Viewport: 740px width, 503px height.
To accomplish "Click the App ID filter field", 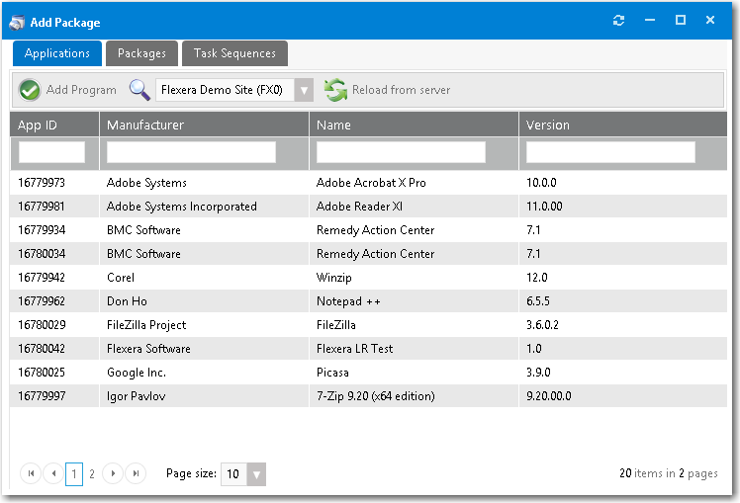I will 52,152.
